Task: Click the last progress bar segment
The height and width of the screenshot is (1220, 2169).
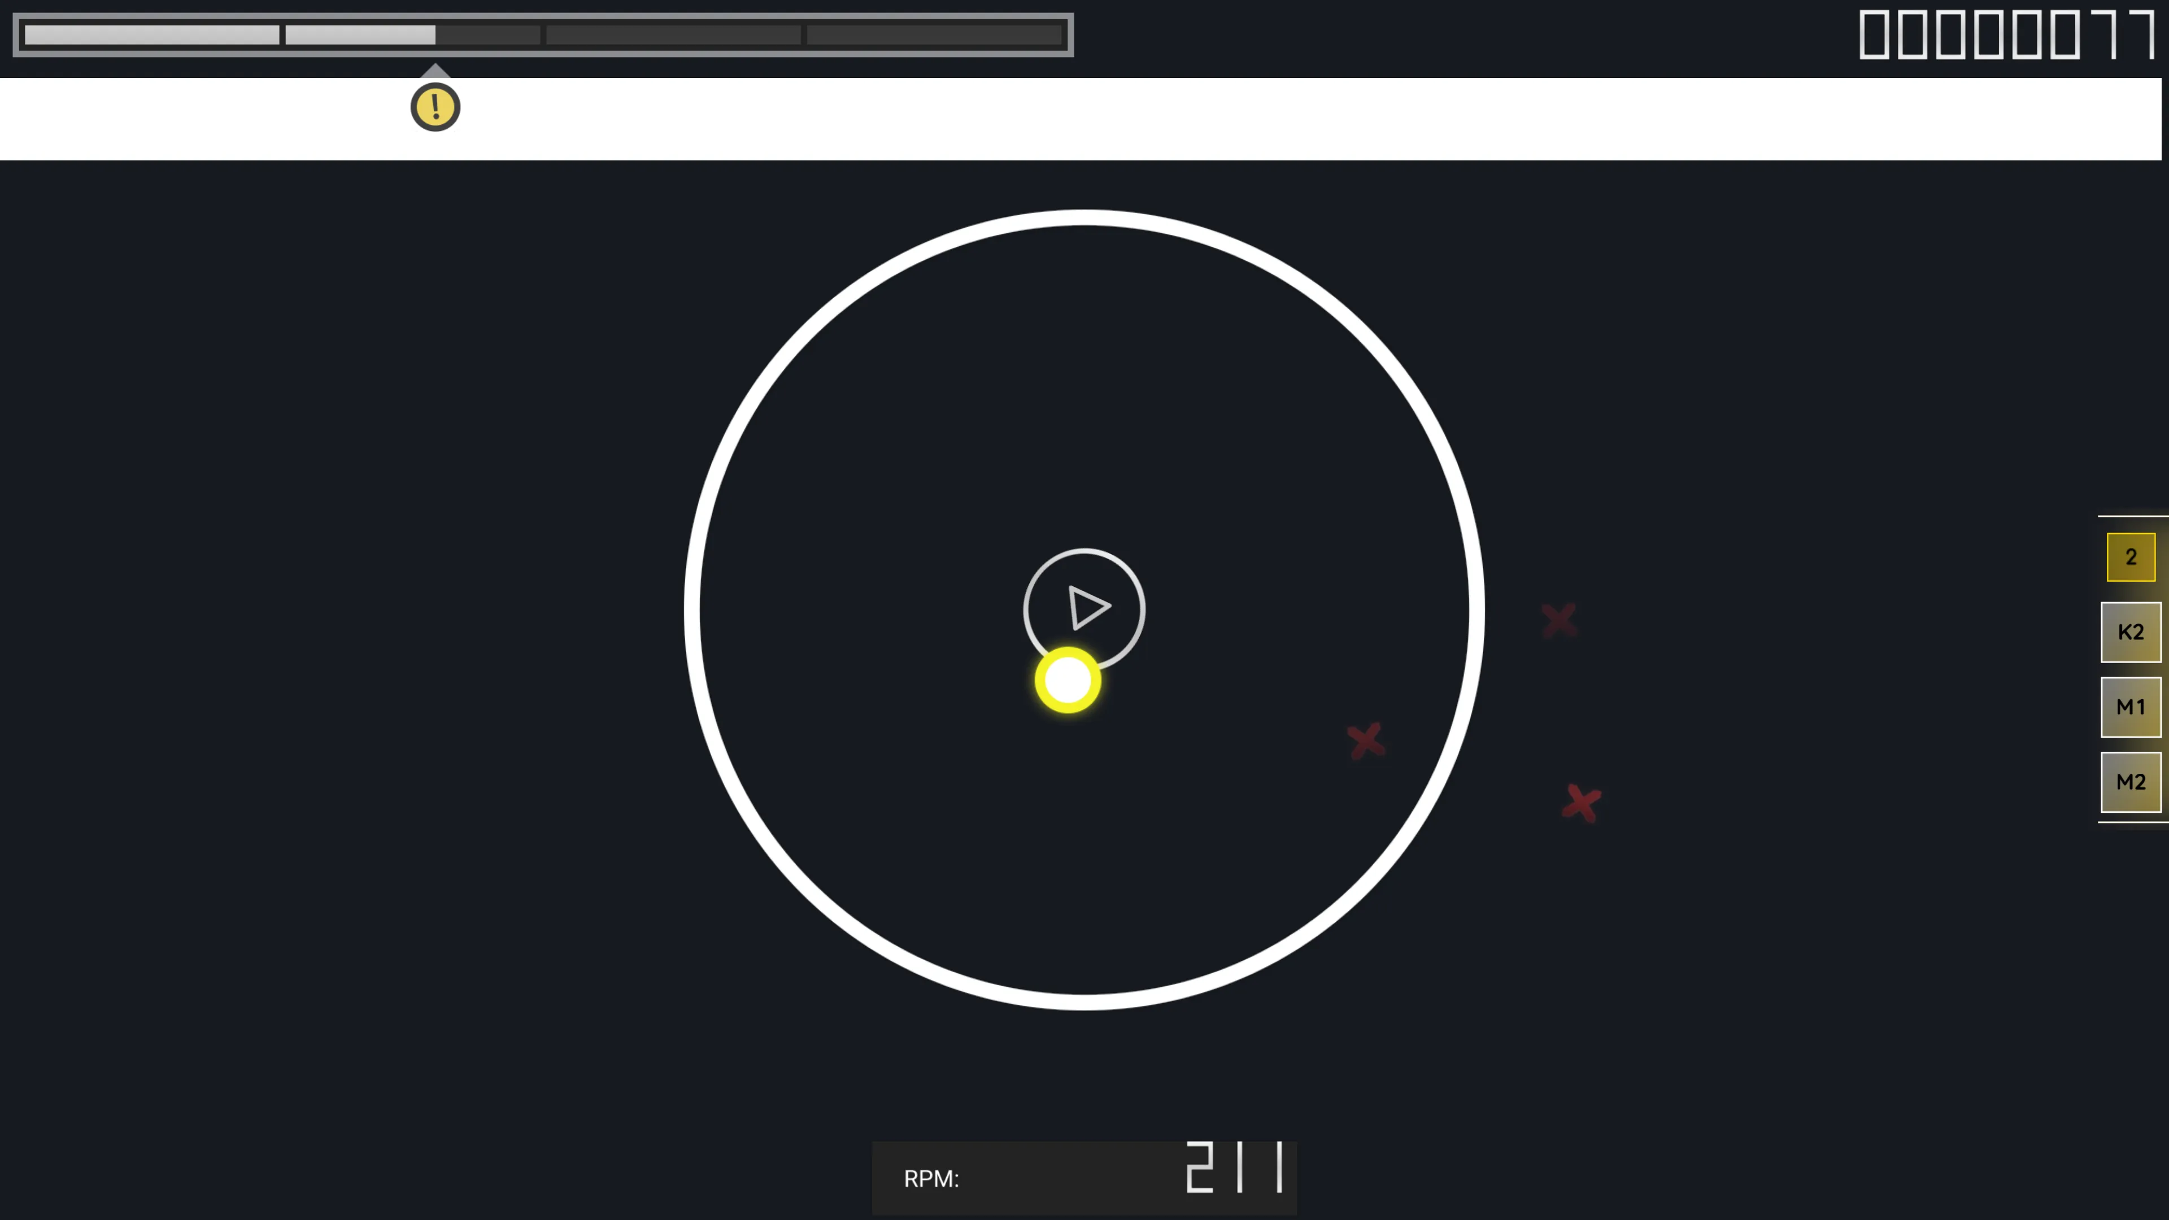Action: pos(934,34)
